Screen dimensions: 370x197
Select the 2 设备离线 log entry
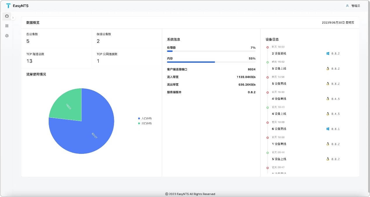tap(279, 54)
